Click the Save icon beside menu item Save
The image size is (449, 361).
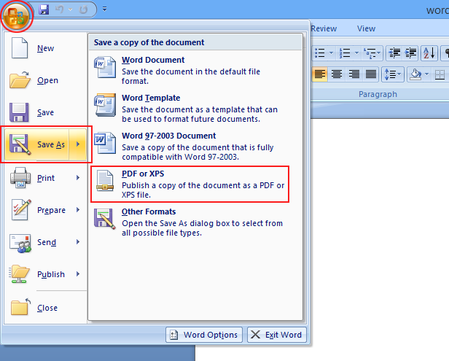19,112
